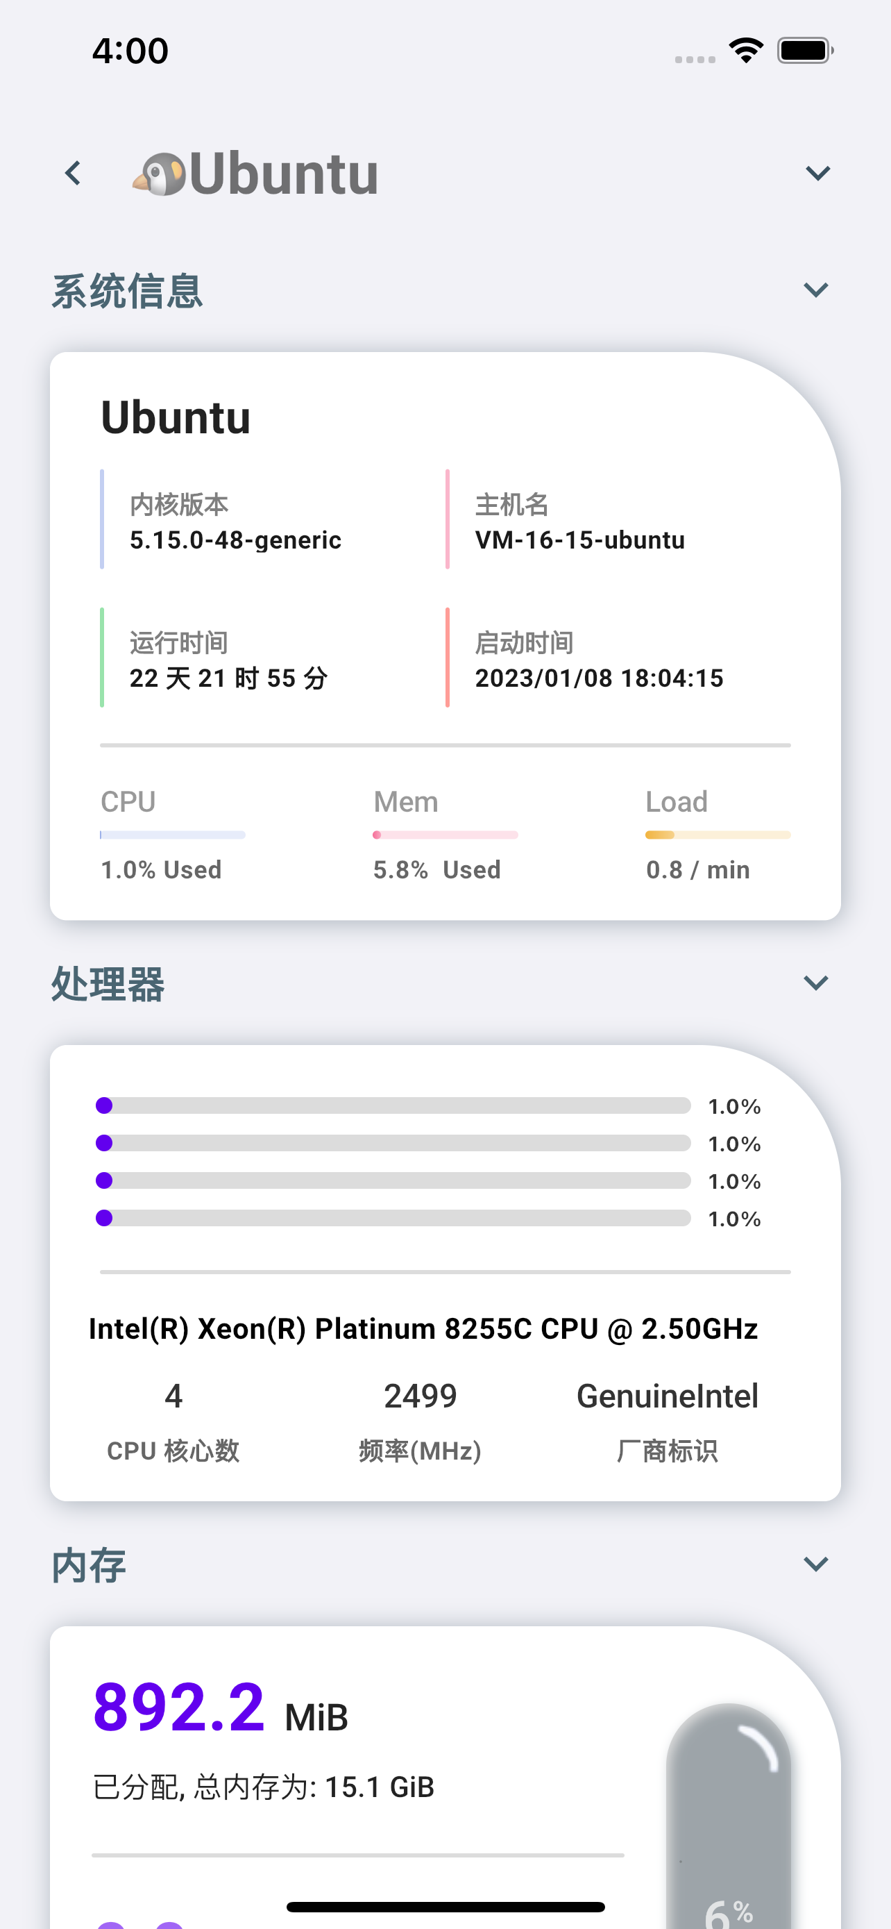891x1929 pixels.
Task: Toggle the second CPU core indicator dot
Action: click(104, 1144)
